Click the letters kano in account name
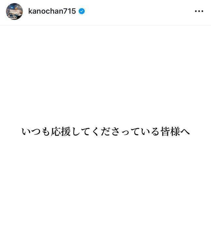 pyautogui.click(x=37, y=11)
